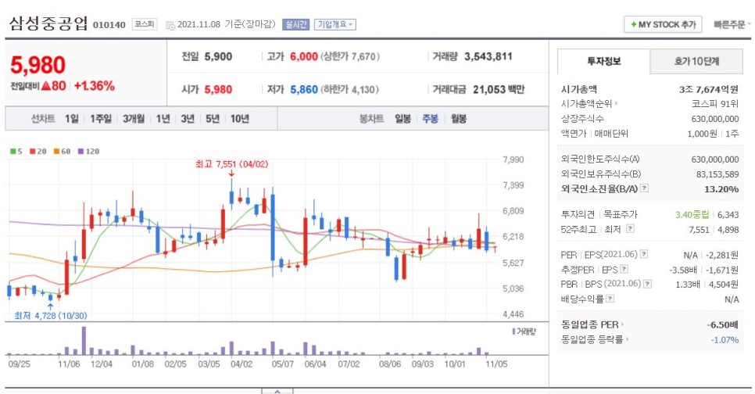Click the 실시간 realtime badge

tap(295, 24)
